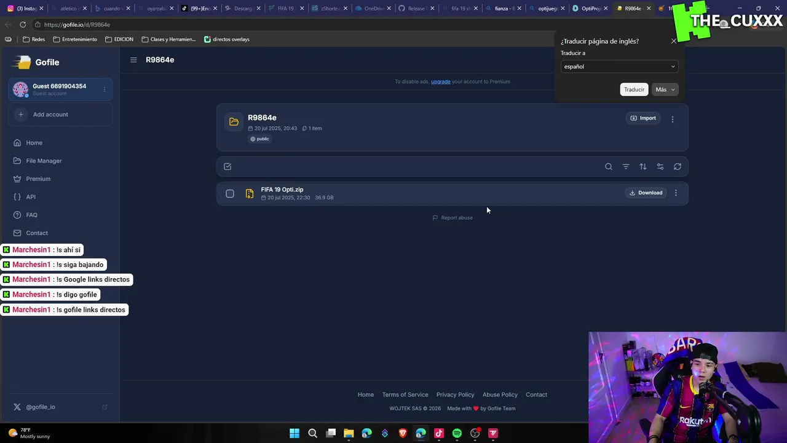Click the refresh icon in file toolbar
The height and width of the screenshot is (443, 787).
678,166
